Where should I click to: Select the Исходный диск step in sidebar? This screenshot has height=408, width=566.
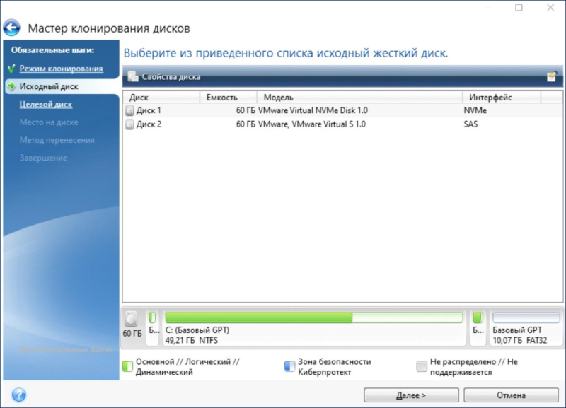(x=48, y=86)
